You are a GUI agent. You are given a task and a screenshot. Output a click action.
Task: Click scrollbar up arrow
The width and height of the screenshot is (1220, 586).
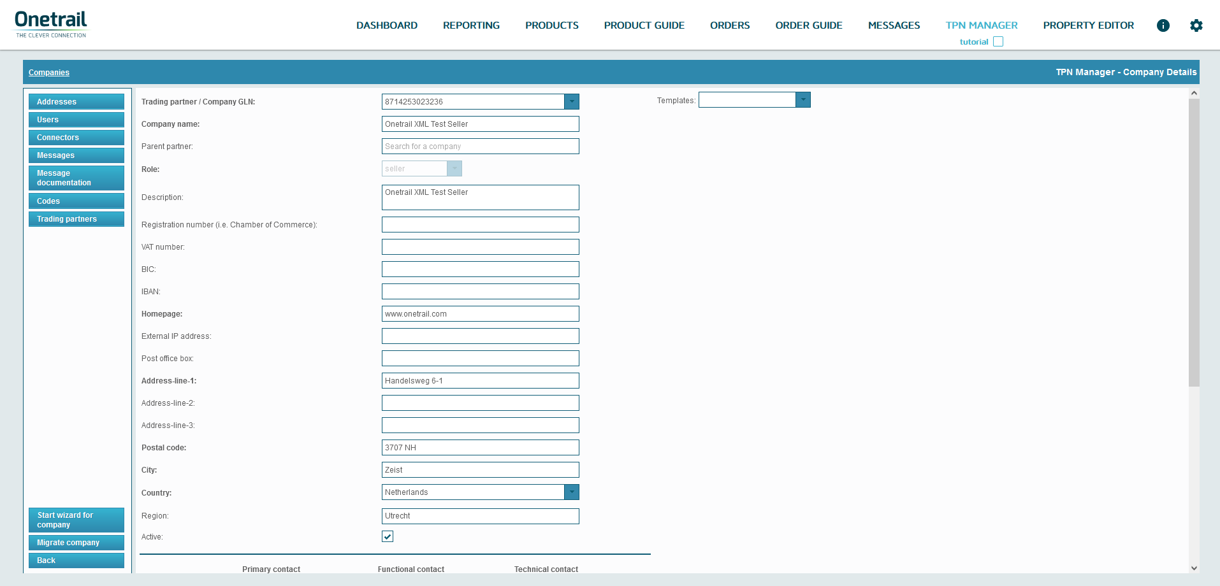pos(1194,94)
